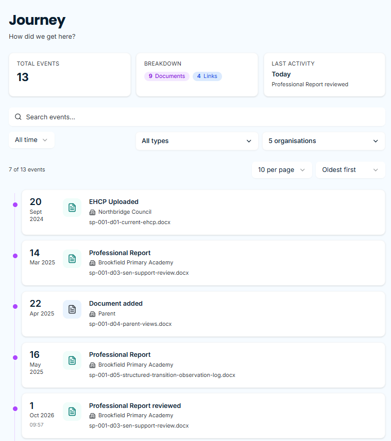Open the Oldest first sort dropdown
Image resolution: width=391 pixels, height=441 pixels.
pos(350,170)
